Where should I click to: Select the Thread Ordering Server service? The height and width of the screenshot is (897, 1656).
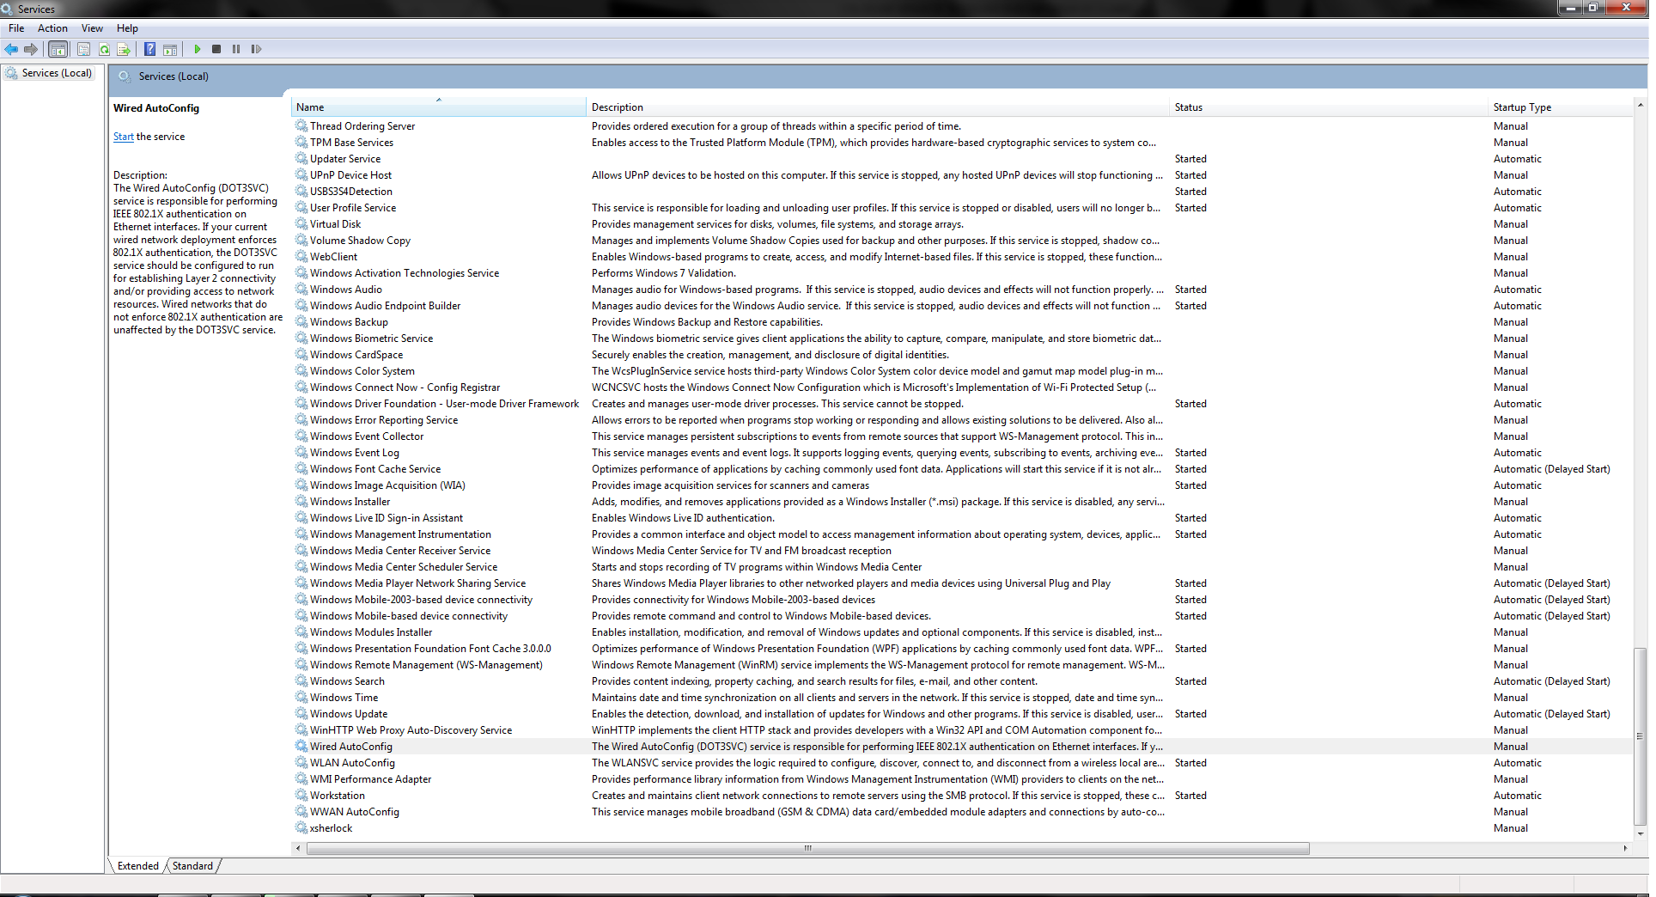[962, 126]
